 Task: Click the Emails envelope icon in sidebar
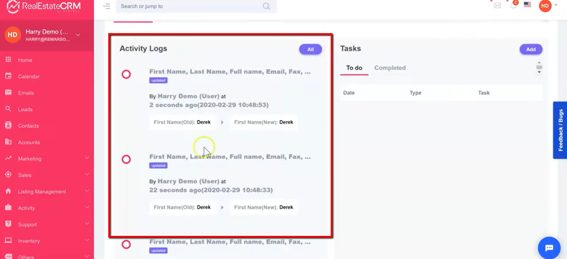point(8,93)
